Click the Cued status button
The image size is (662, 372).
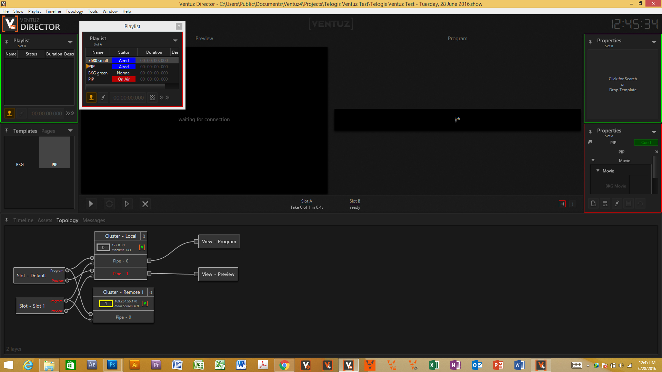point(646,143)
